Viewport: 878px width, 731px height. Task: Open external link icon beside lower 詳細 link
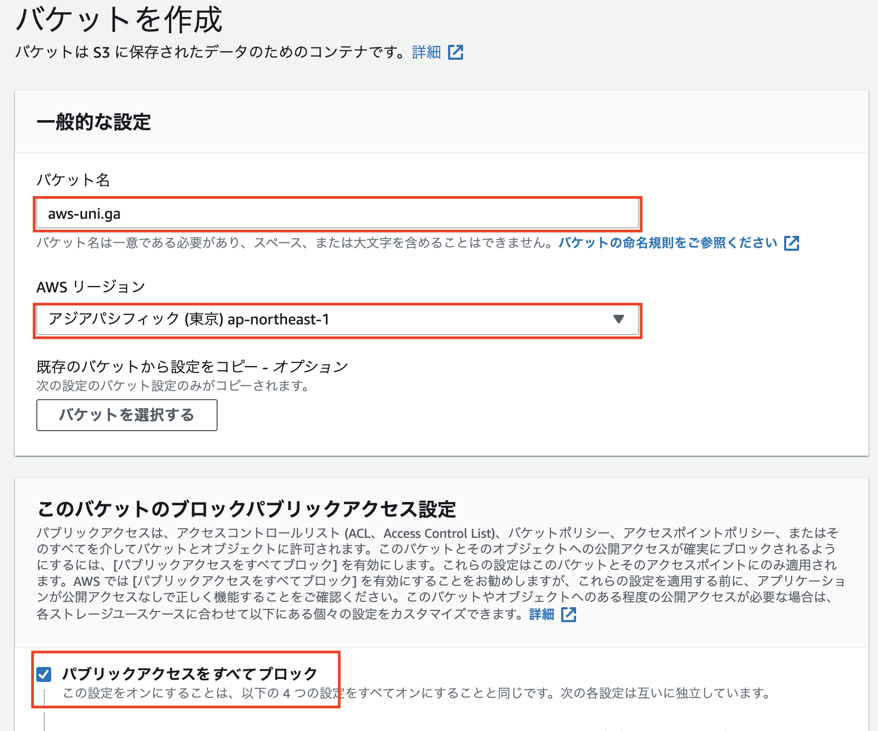569,615
